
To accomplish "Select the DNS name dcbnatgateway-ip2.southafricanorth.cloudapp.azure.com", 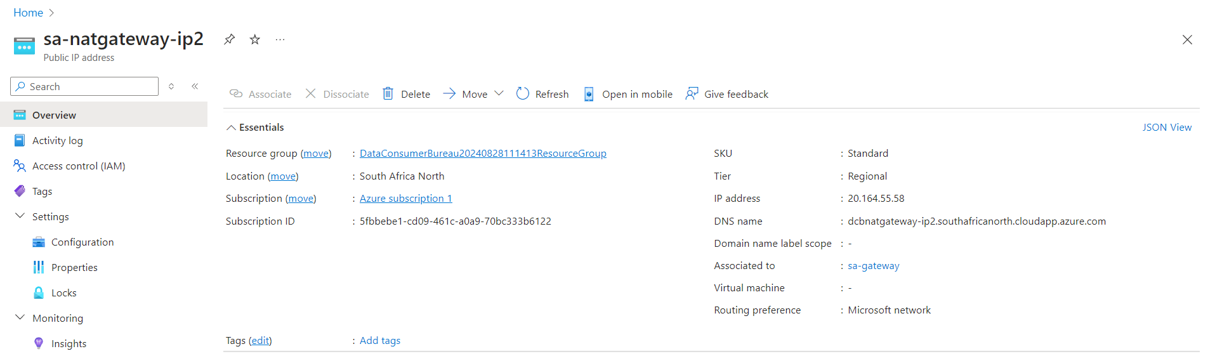I will 977,221.
